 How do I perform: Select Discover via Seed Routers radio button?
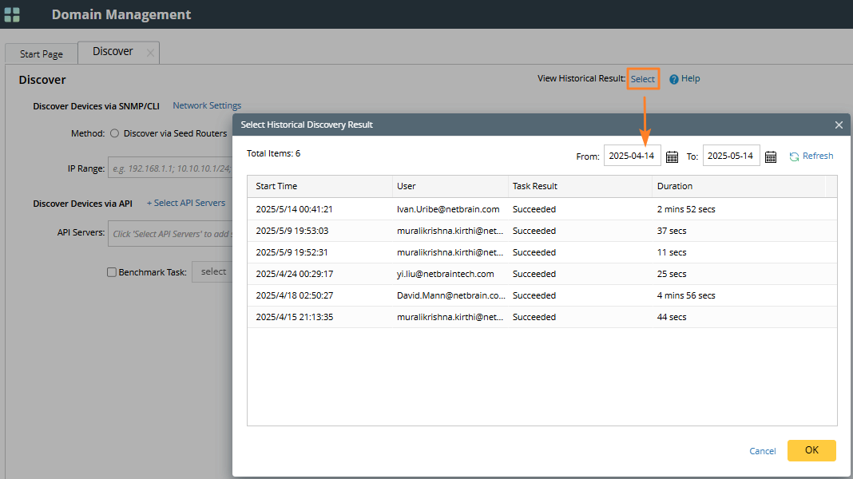[114, 134]
